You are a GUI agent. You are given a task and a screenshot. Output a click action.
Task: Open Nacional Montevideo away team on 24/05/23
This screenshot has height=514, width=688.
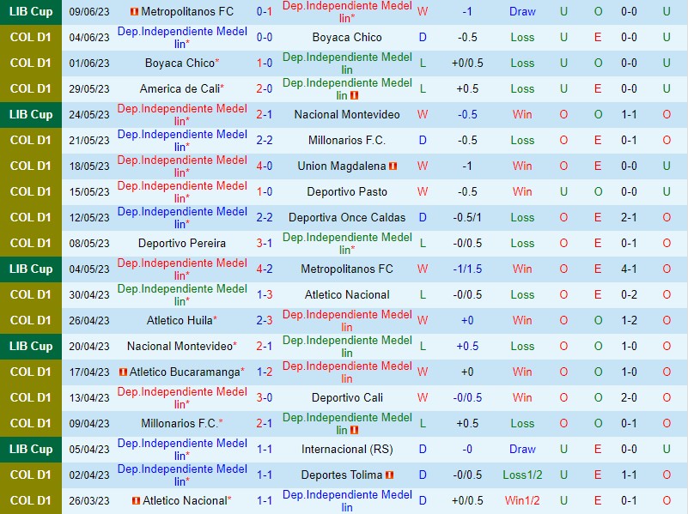347,115
